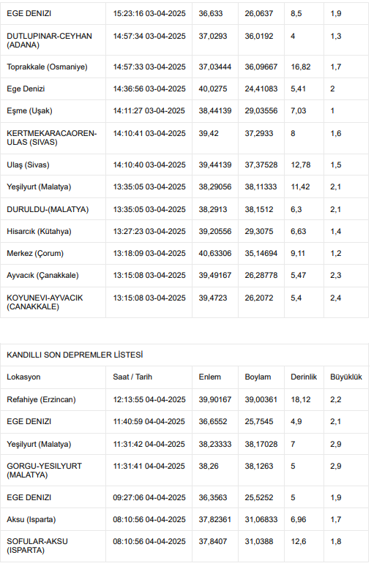Click the Derinlik column header

coord(304,377)
